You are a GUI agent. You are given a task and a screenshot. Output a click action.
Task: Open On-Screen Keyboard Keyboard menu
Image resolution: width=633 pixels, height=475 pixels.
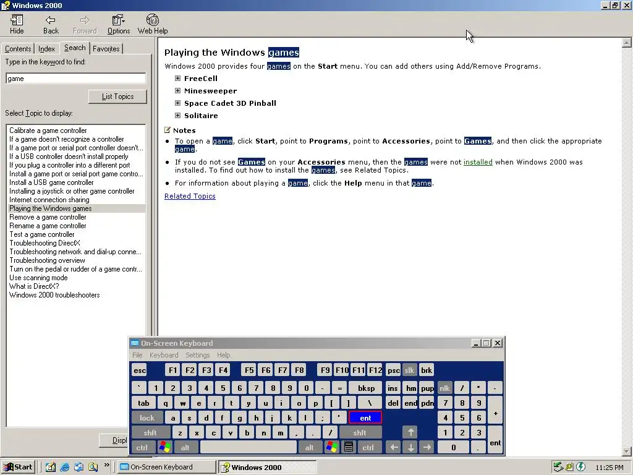pyautogui.click(x=163, y=355)
